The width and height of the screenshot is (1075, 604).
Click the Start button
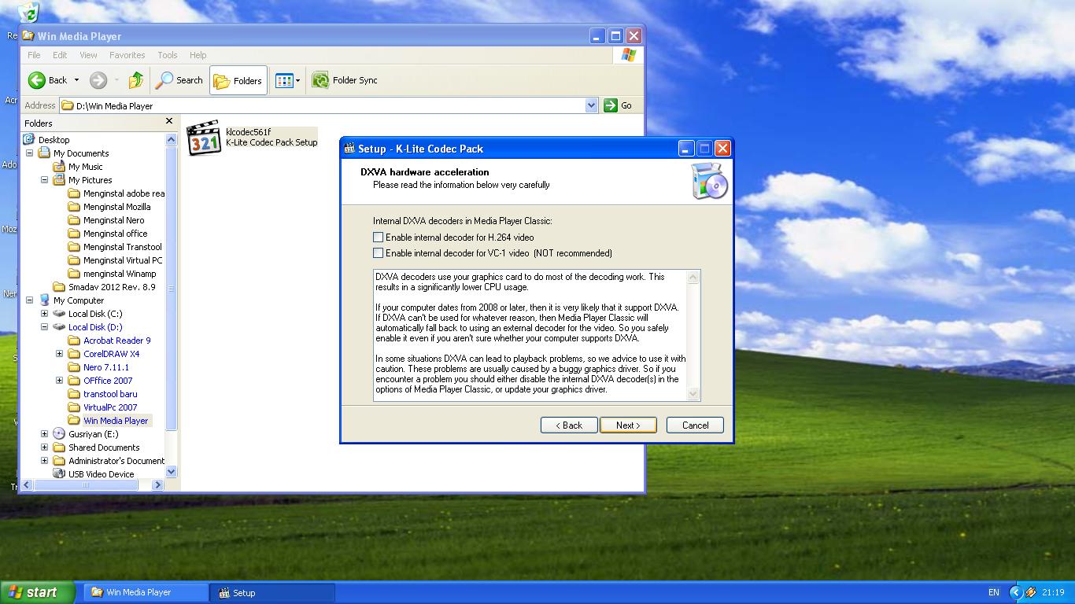point(38,593)
